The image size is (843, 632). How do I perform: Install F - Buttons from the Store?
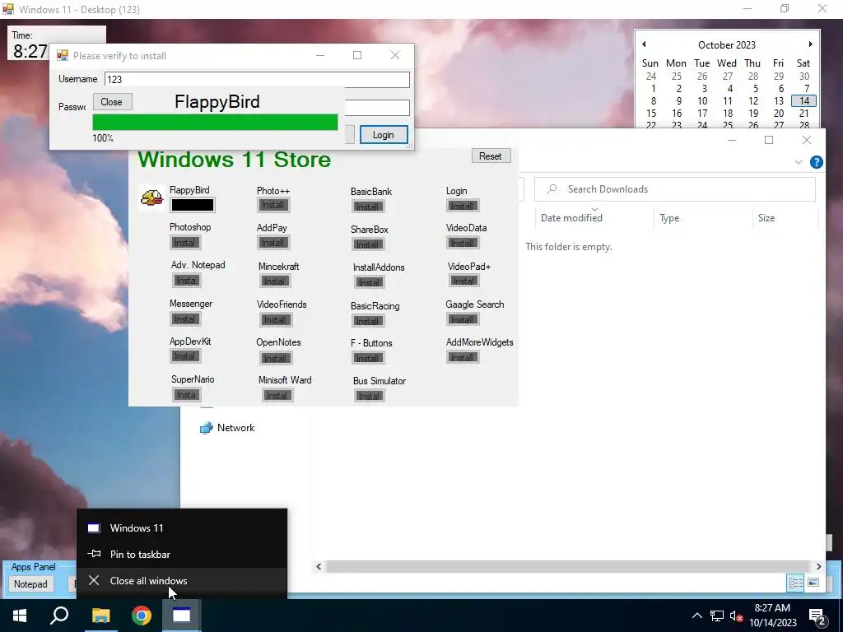click(x=368, y=358)
